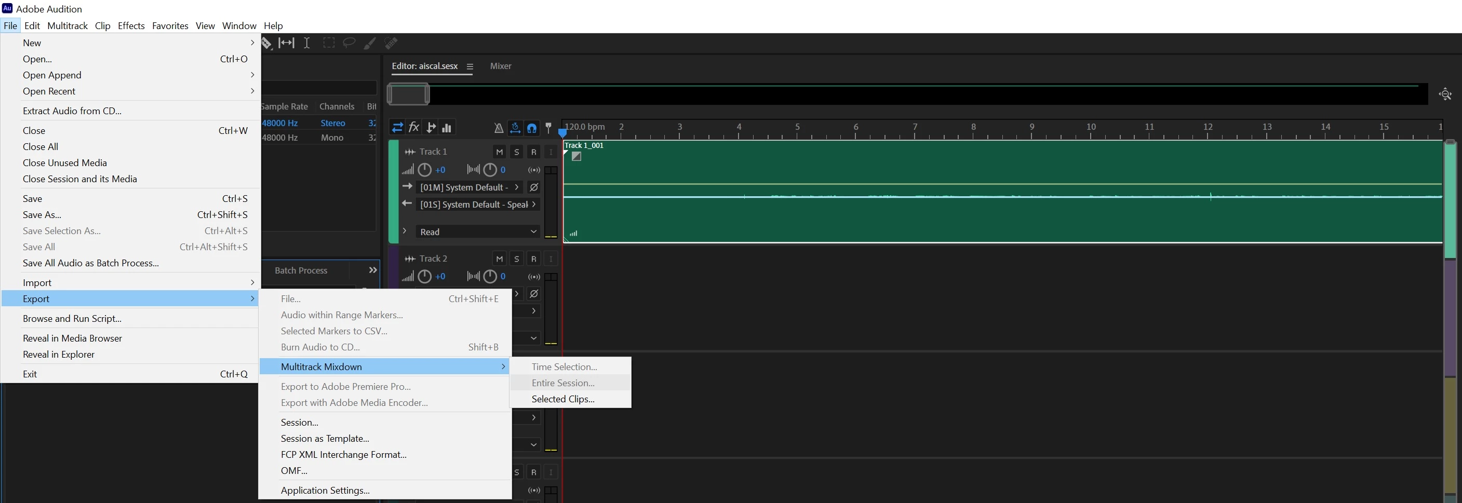Select the Paintbrush Selection tool
The height and width of the screenshot is (503, 1462).
[x=369, y=43]
